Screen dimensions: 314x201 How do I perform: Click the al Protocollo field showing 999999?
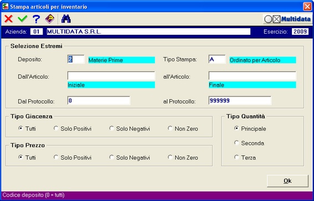click(240, 100)
